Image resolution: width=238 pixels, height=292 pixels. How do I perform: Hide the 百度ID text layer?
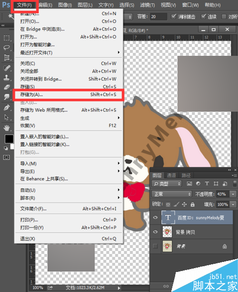click(x=155, y=217)
